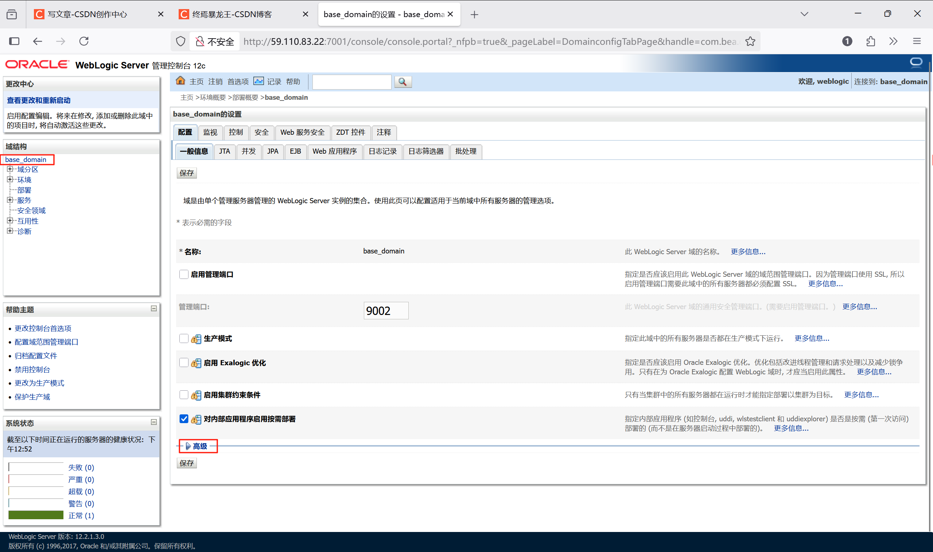Check the 启用集群约束条件 checkbox
Image resolution: width=933 pixels, height=552 pixels.
[184, 395]
